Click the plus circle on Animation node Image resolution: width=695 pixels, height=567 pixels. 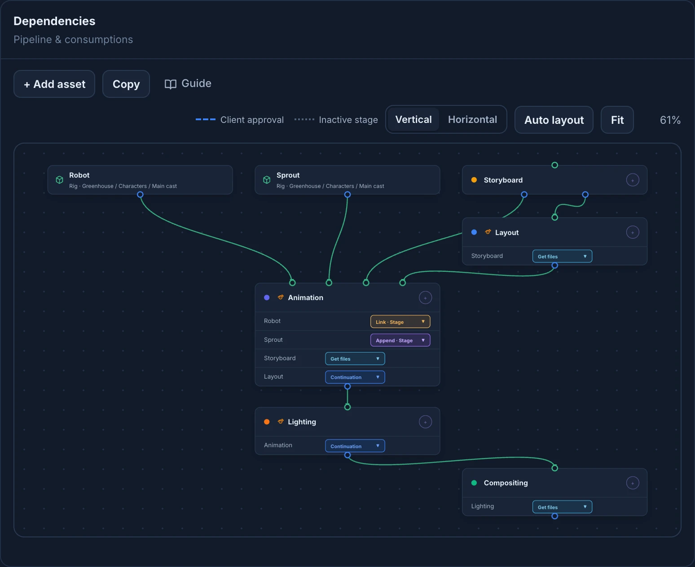425,297
